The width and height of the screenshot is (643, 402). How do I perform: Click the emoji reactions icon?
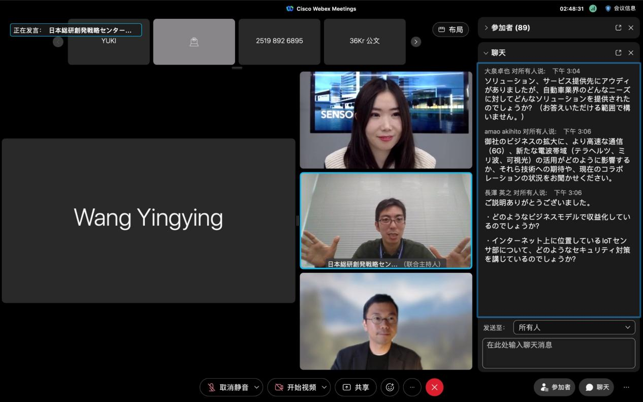tap(390, 387)
